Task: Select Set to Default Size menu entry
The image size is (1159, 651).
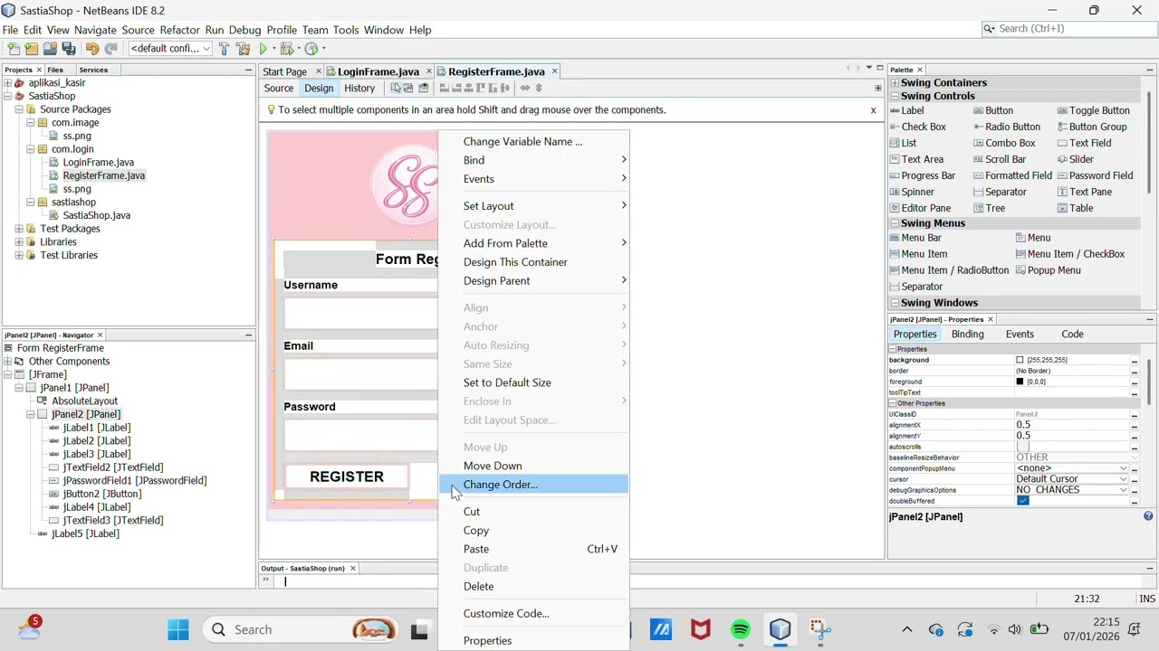Action: (533, 382)
